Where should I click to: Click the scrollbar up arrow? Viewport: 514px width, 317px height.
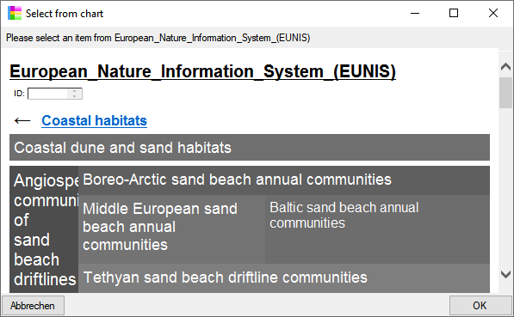point(505,67)
